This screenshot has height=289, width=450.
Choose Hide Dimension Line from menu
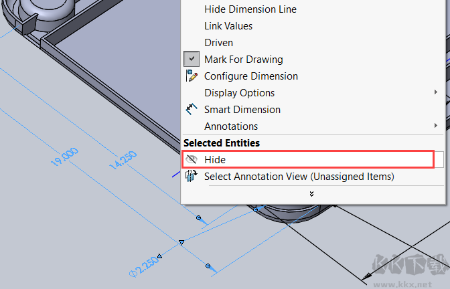click(x=250, y=9)
